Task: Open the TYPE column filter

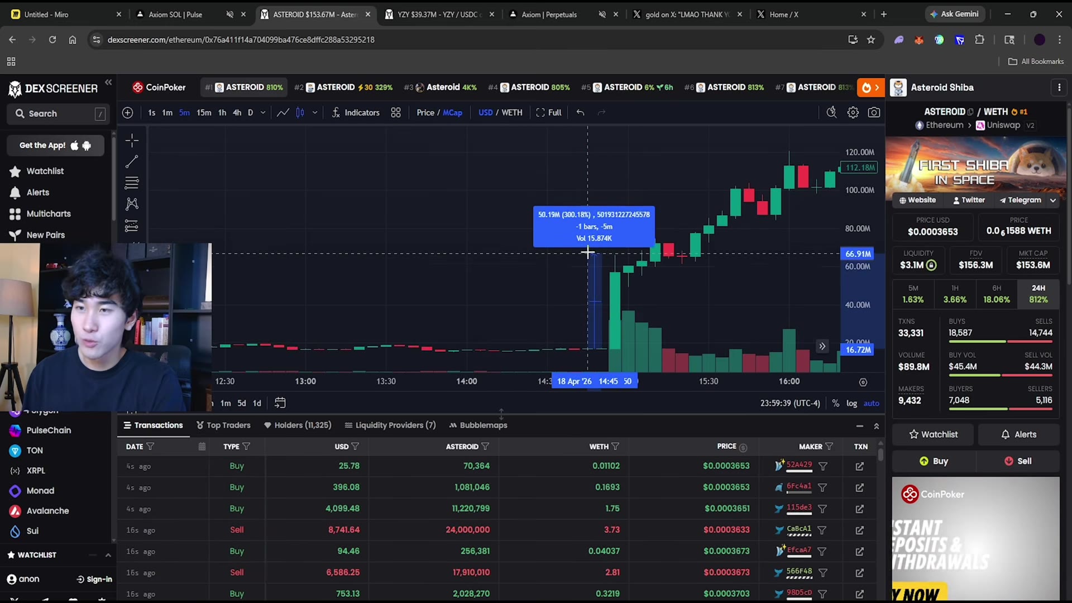Action: click(246, 447)
